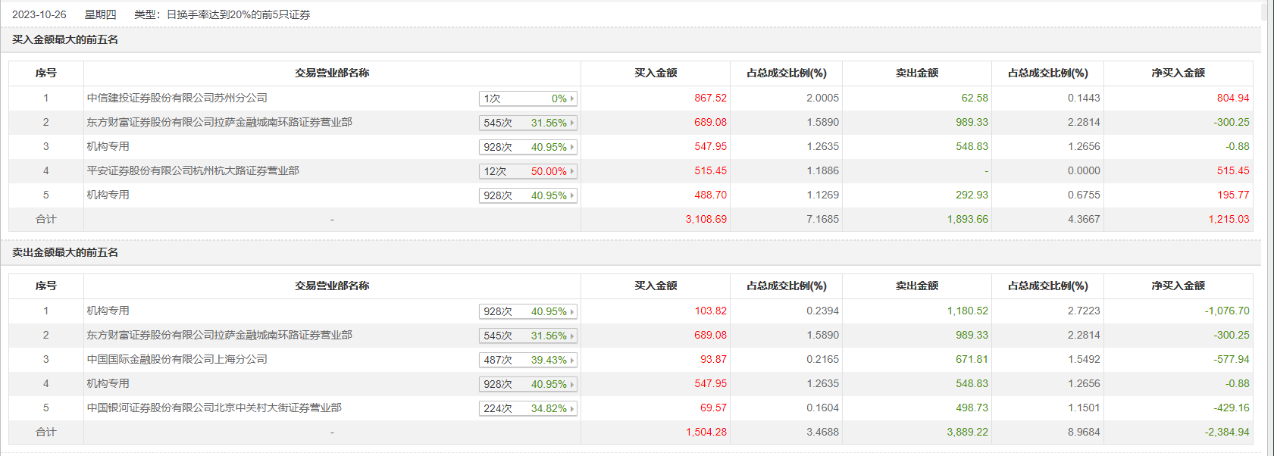Click arrow icon next to 487次 39.43%
Viewport: 1274px width, 456px height.
tap(572, 360)
